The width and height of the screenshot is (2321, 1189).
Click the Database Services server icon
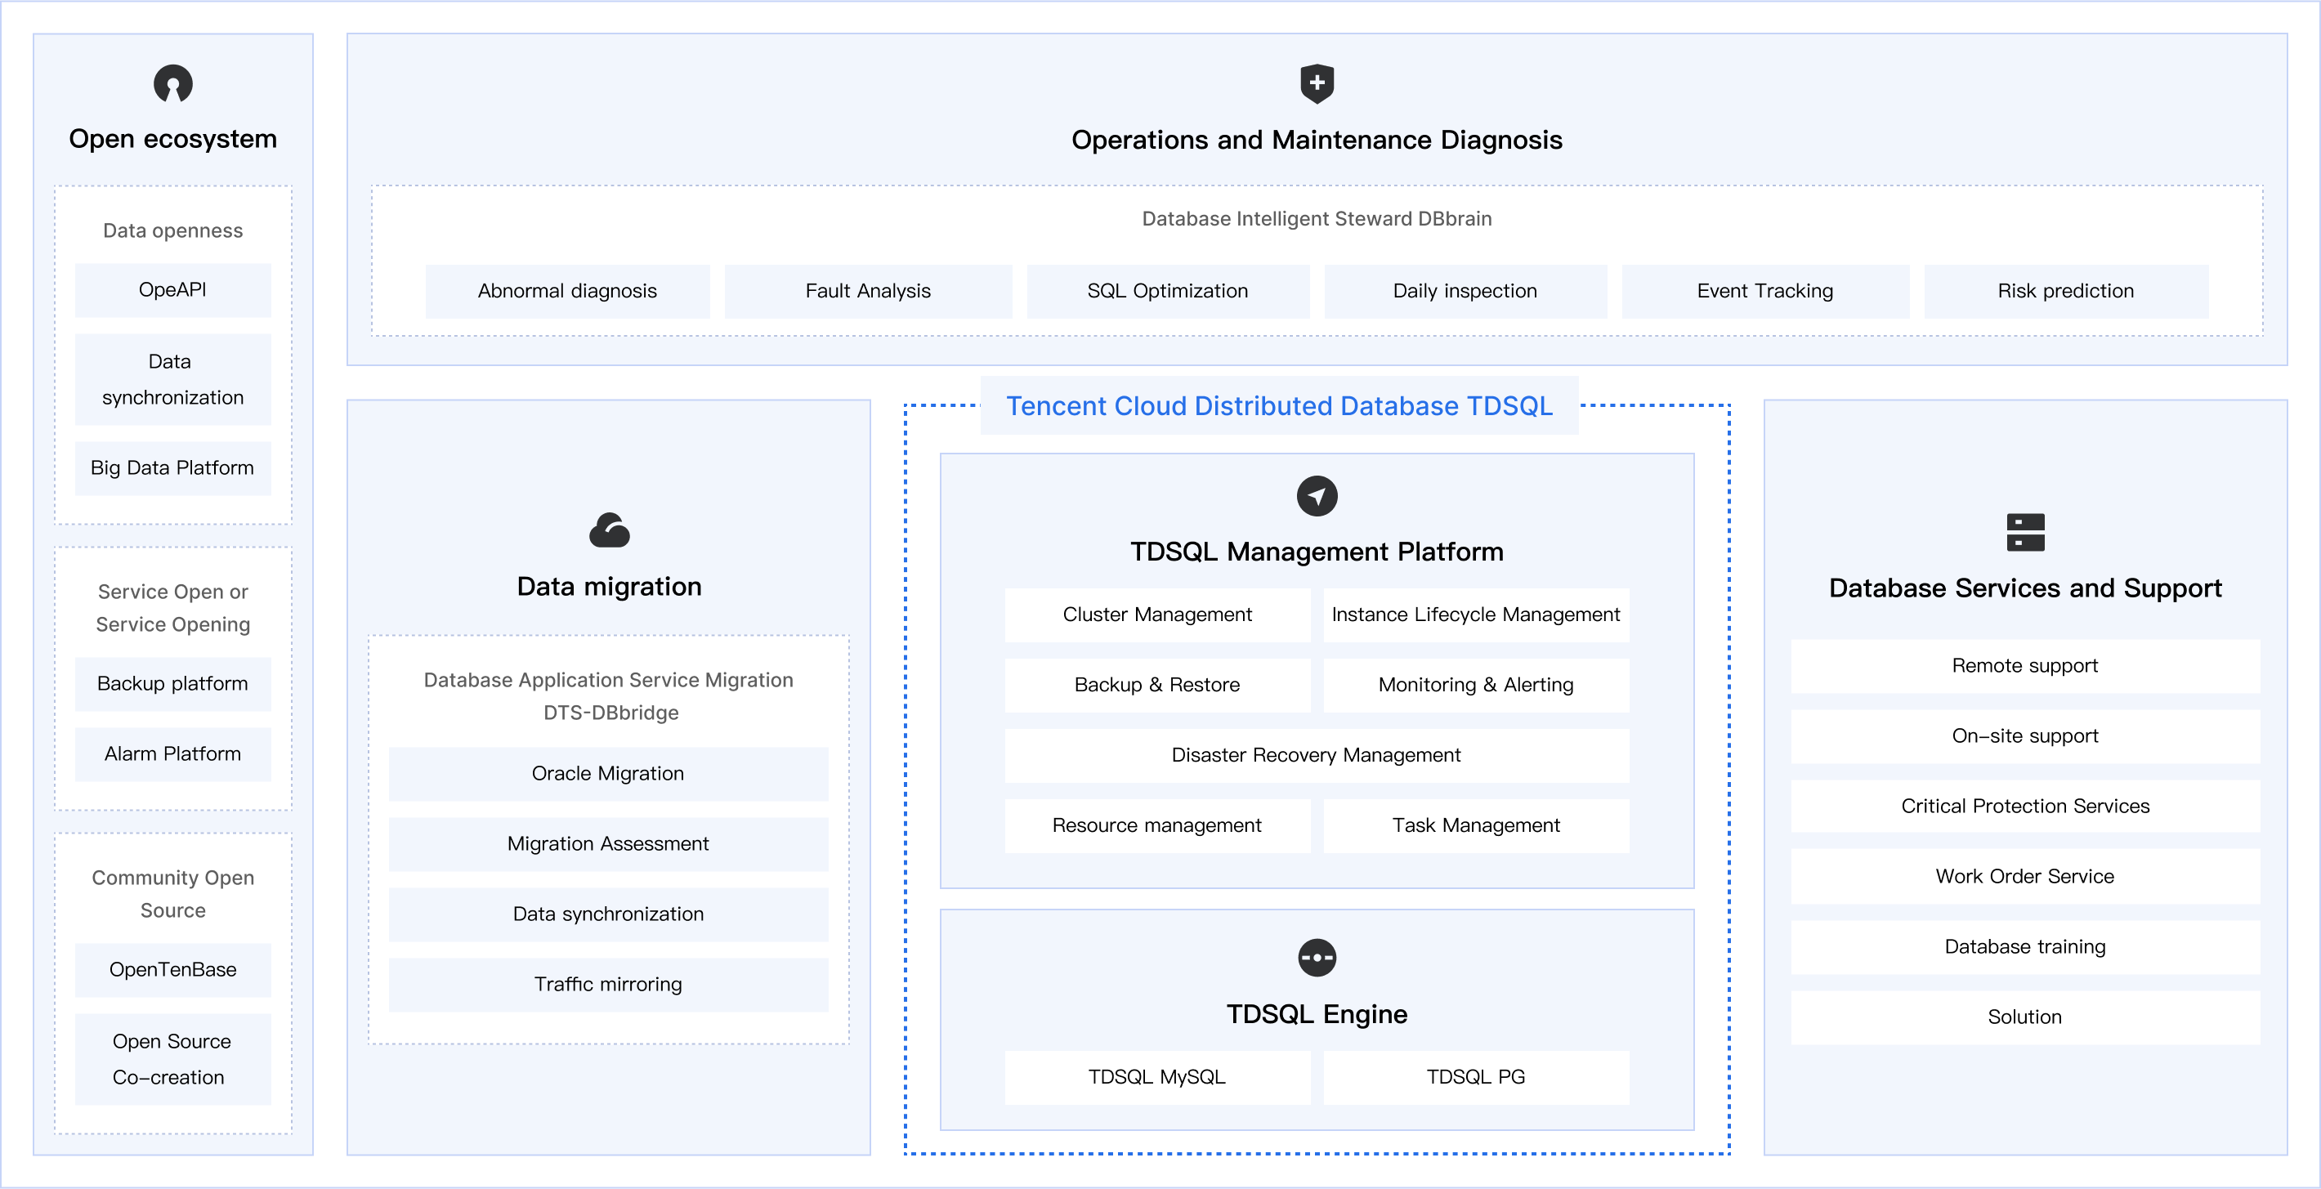(2024, 532)
